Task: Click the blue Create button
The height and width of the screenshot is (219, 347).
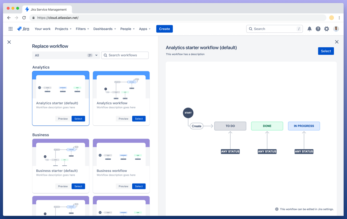Action: [x=165, y=29]
